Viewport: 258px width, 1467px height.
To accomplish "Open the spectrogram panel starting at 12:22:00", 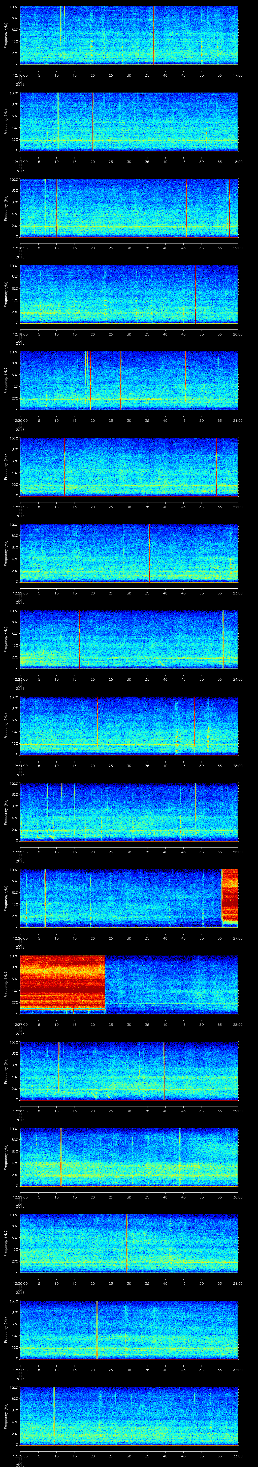I will [129, 553].
